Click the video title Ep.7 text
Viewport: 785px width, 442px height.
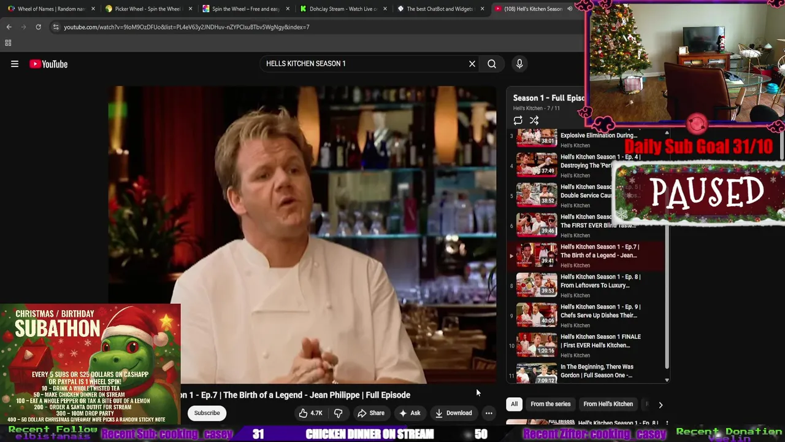(x=295, y=395)
